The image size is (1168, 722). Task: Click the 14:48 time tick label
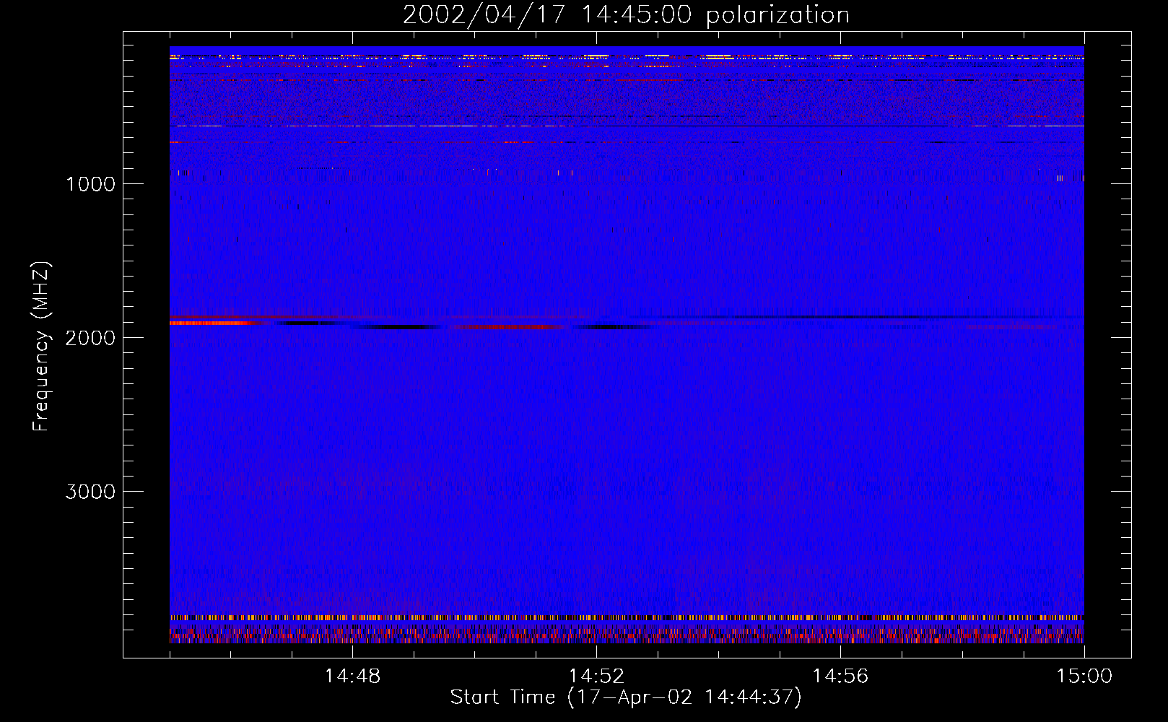pos(352,677)
